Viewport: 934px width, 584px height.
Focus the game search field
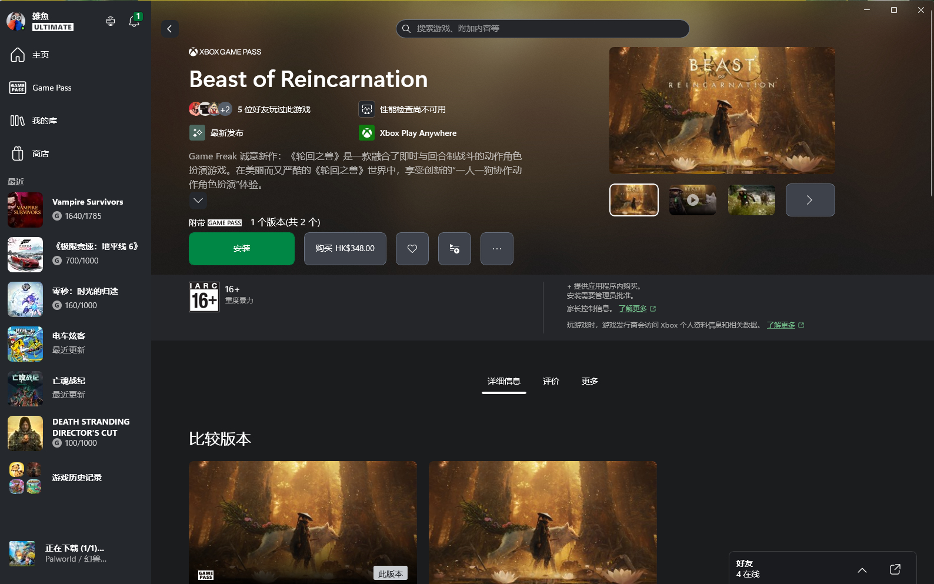[x=542, y=28]
